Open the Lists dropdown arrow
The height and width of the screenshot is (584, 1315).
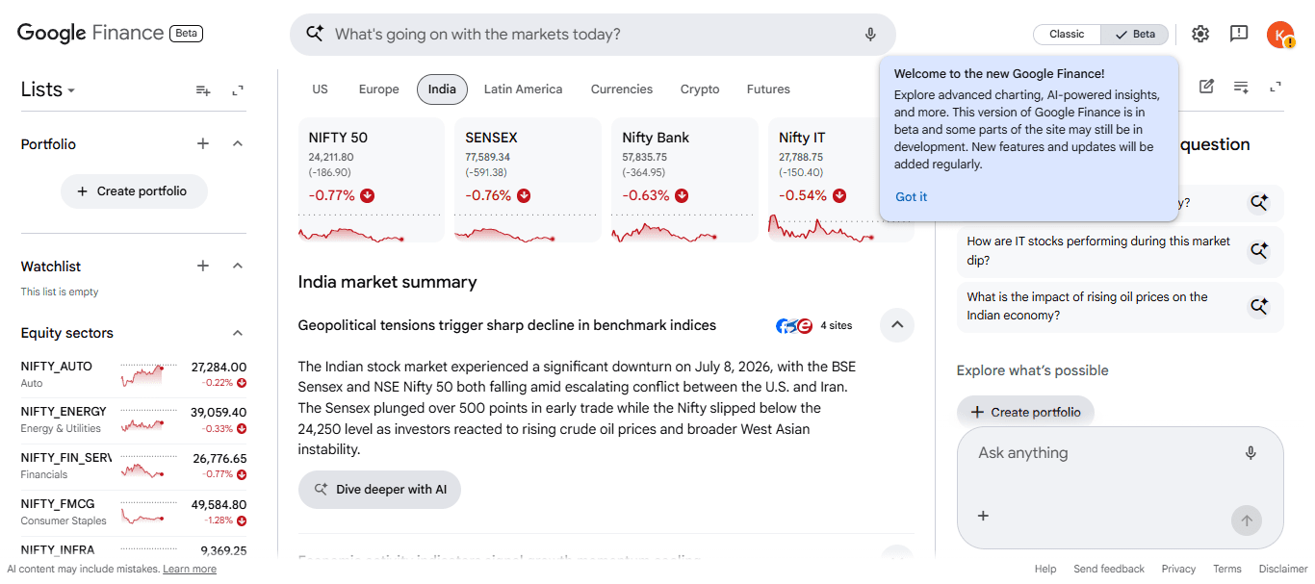[71, 91]
